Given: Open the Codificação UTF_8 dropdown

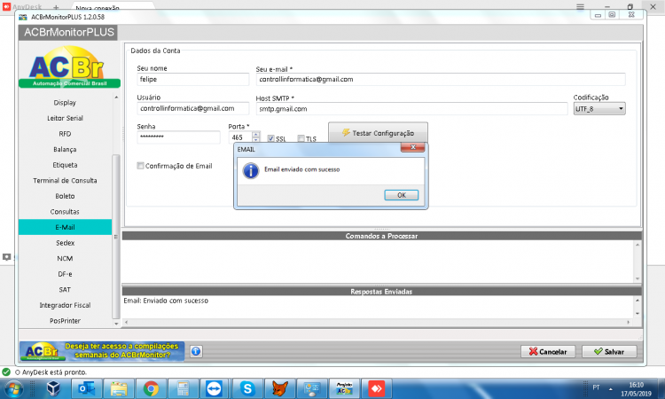Looking at the screenshot, I should tap(599, 109).
